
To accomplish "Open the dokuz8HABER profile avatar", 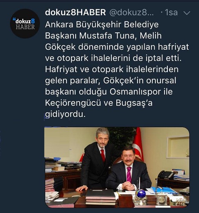I will pos(25,24).
